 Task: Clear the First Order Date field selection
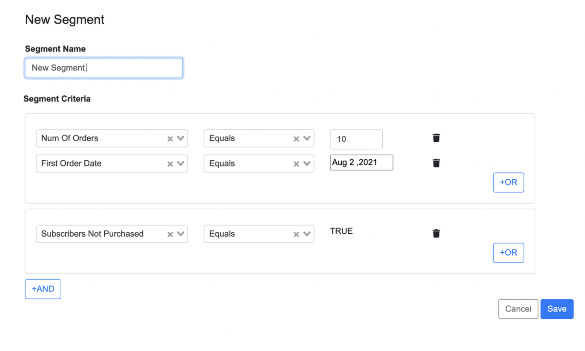(x=170, y=164)
